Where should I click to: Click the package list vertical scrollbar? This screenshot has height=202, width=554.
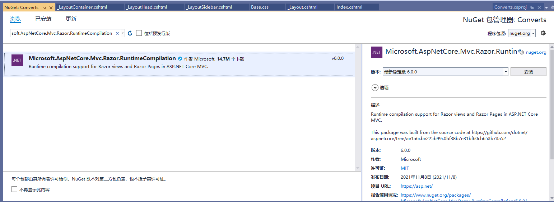click(x=358, y=107)
